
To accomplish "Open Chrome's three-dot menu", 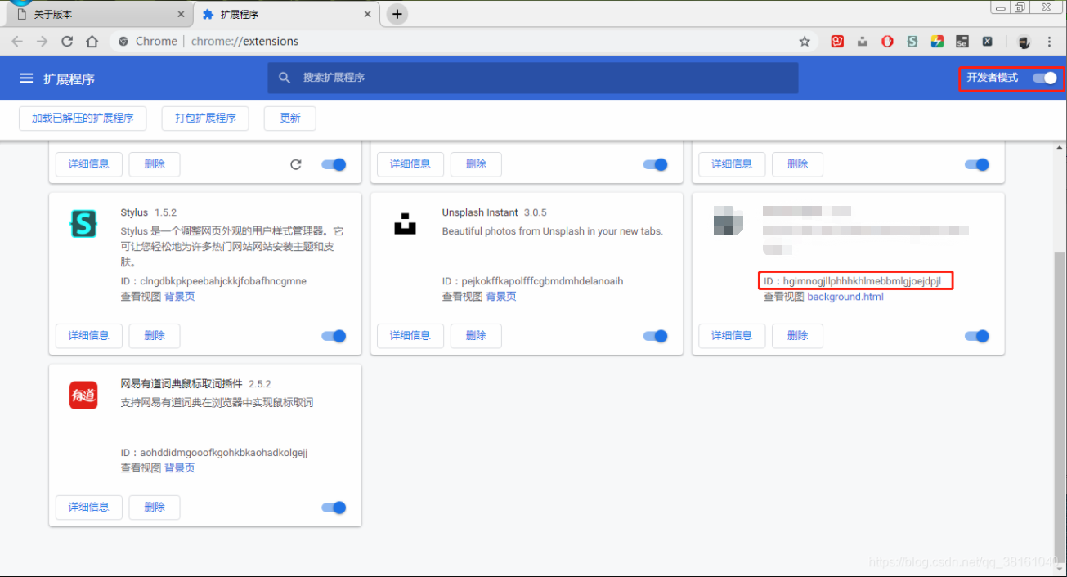I will click(x=1050, y=41).
